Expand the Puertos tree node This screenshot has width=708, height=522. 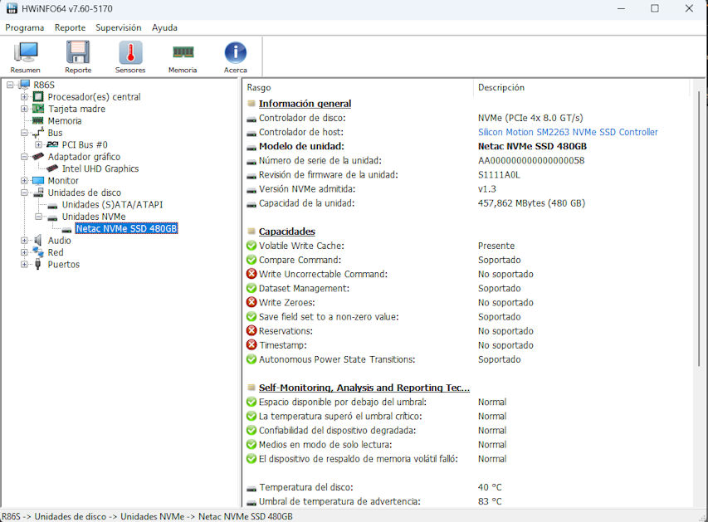[x=24, y=264]
